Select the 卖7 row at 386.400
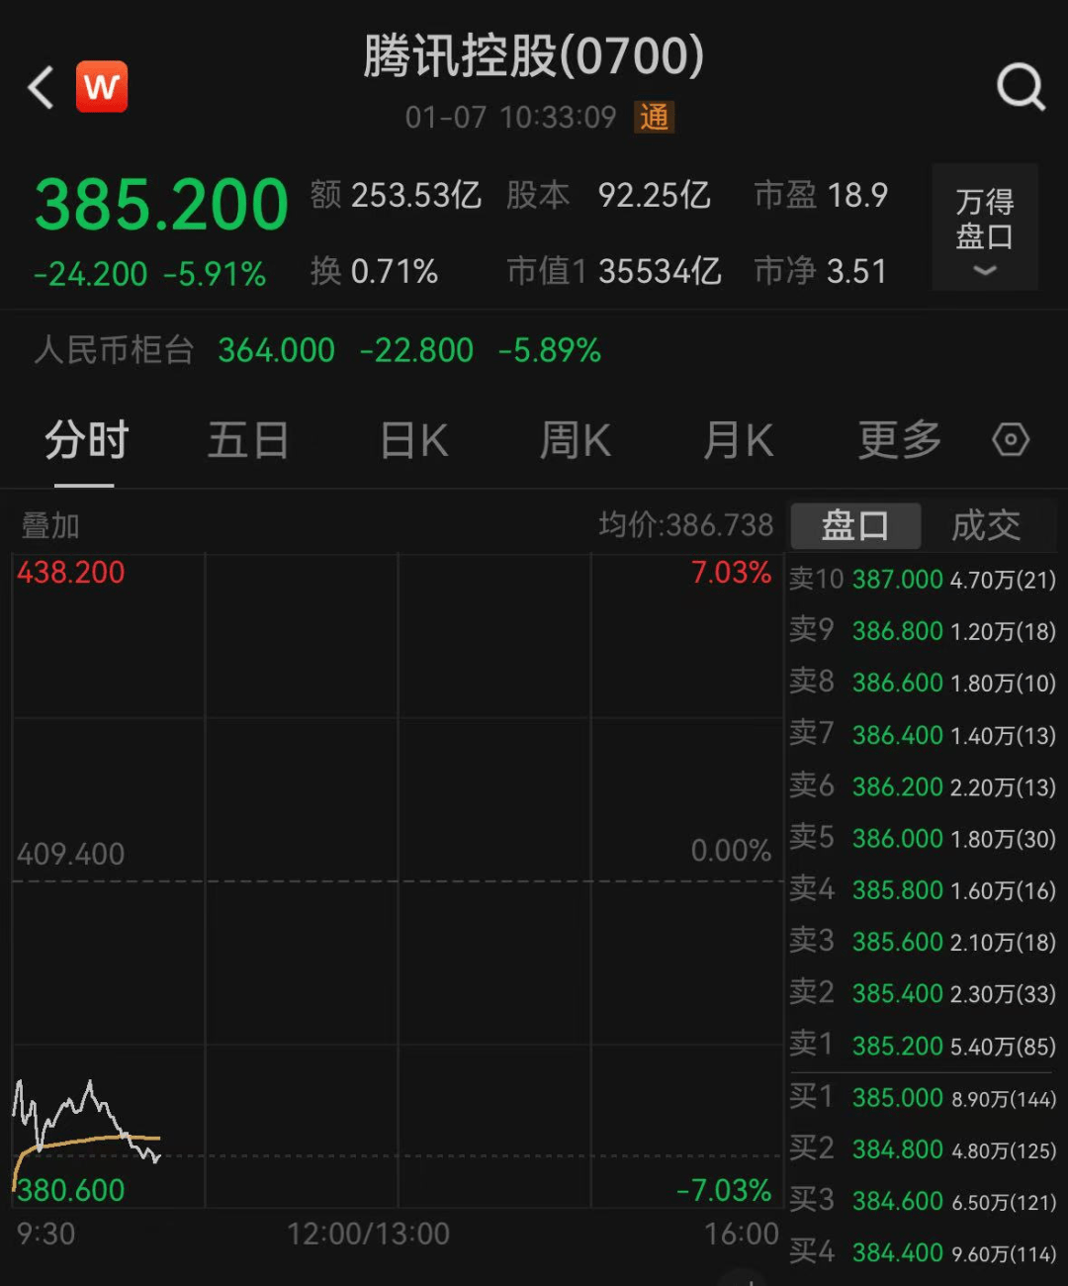Viewport: 1068px width, 1286px height. click(x=922, y=734)
